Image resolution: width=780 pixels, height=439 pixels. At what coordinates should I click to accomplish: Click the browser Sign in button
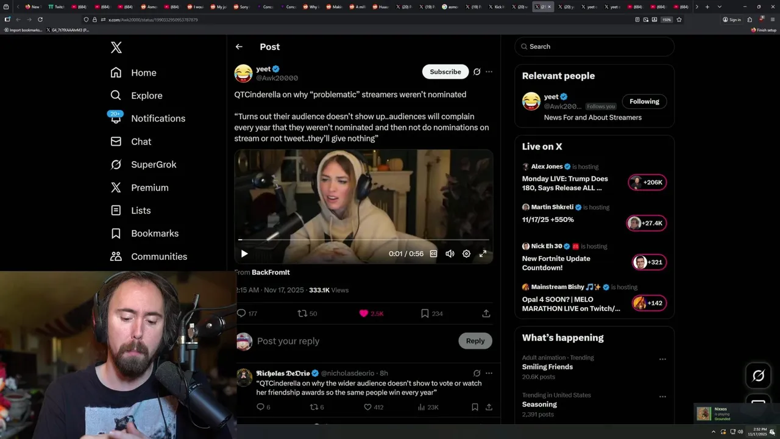(732, 20)
